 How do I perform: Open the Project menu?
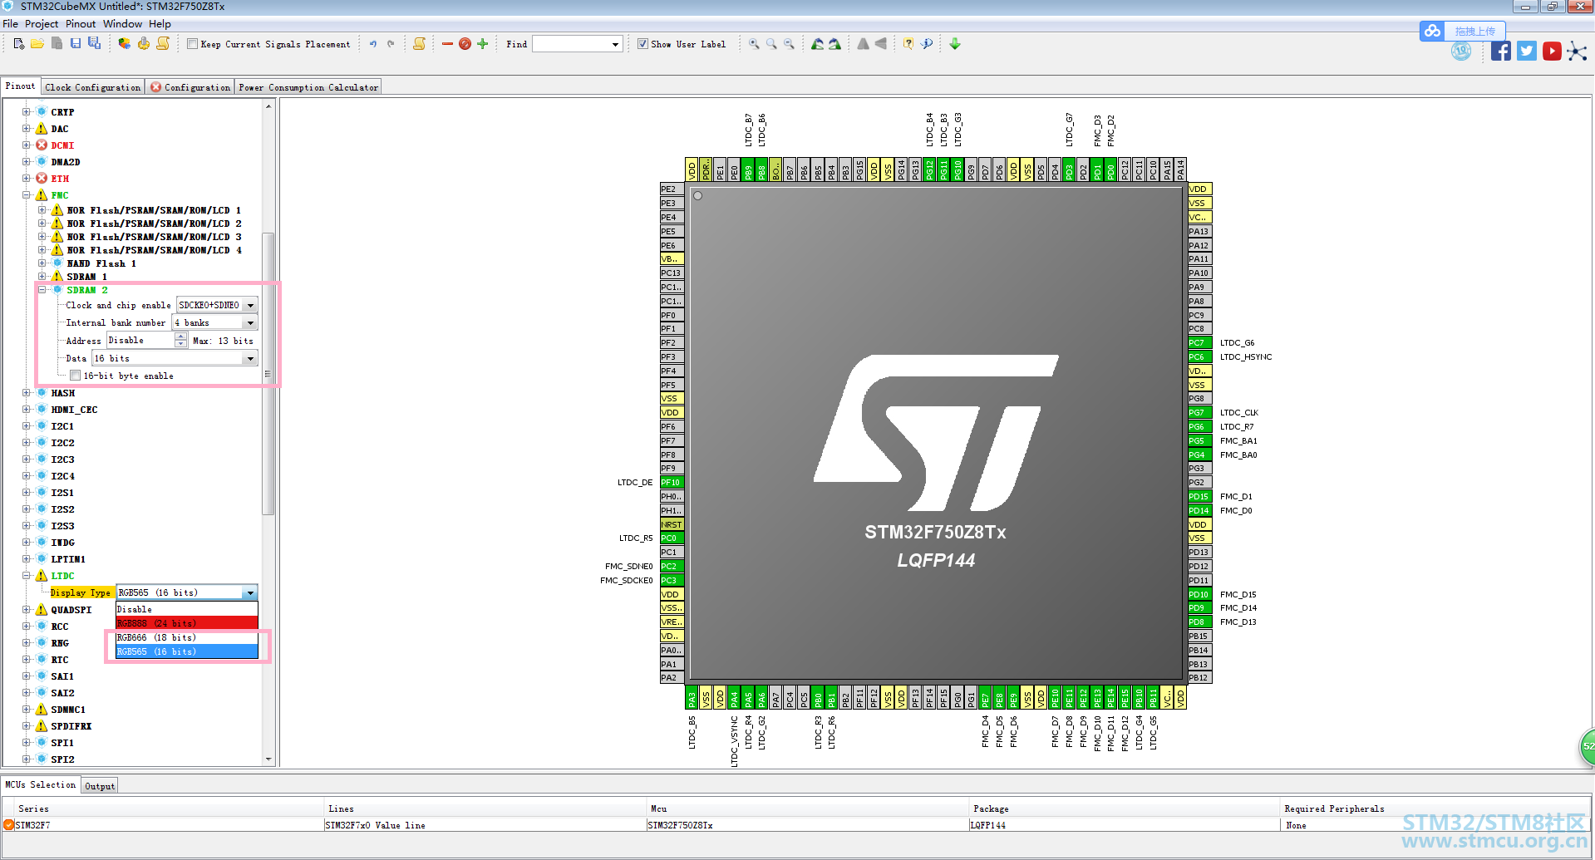point(42,24)
